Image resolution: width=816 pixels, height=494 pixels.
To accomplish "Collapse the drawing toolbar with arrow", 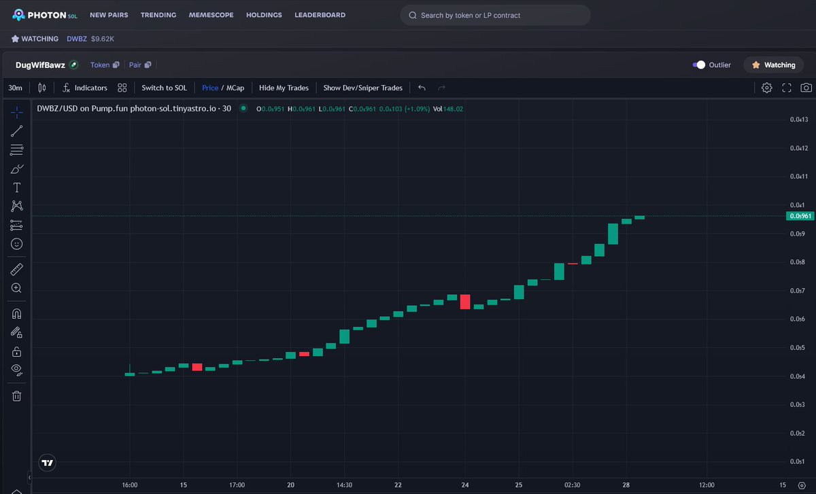I will point(29,477).
